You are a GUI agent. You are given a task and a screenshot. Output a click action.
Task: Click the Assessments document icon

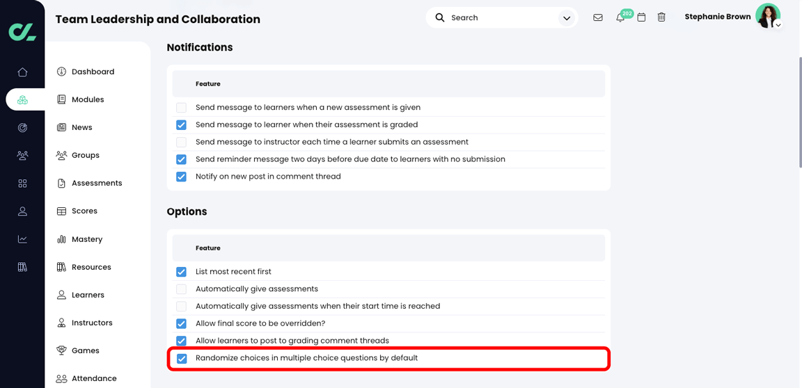[61, 183]
